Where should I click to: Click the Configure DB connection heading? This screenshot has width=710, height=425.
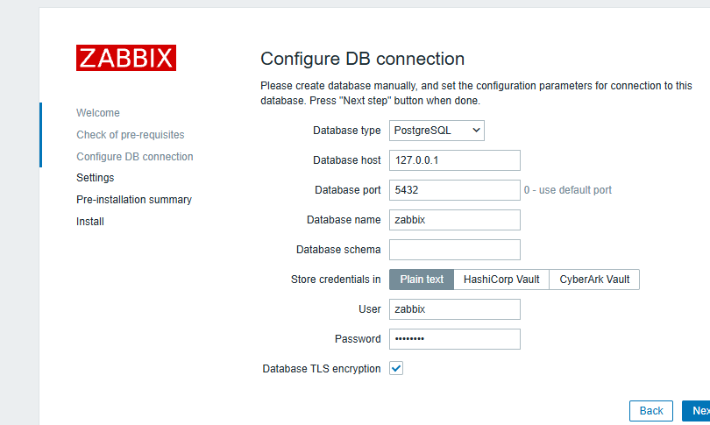[362, 59]
